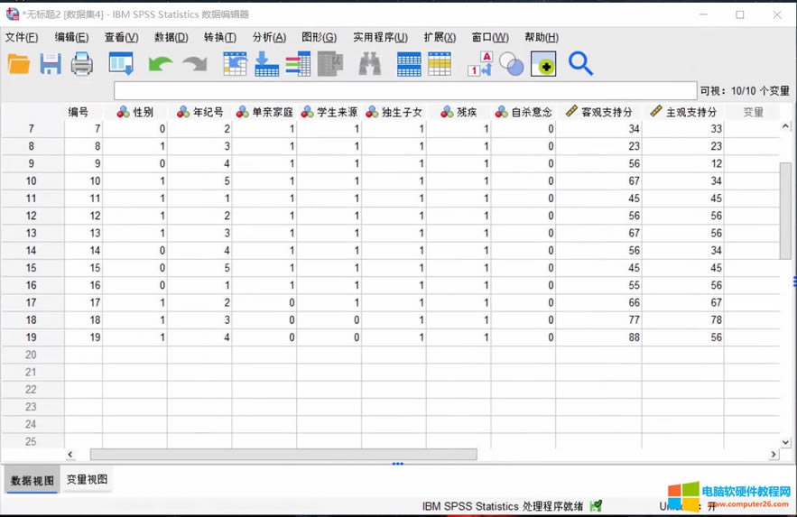
Task: Select row header number 15
Action: 32,268
